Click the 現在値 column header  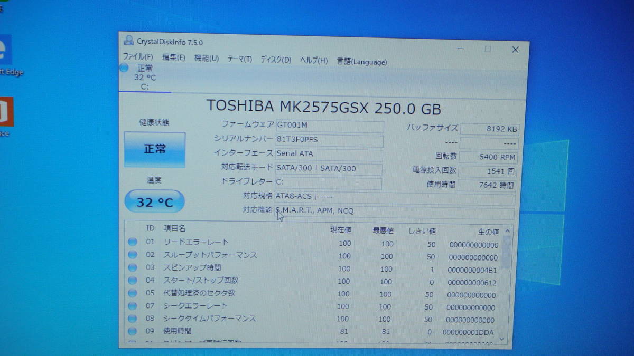tap(341, 230)
